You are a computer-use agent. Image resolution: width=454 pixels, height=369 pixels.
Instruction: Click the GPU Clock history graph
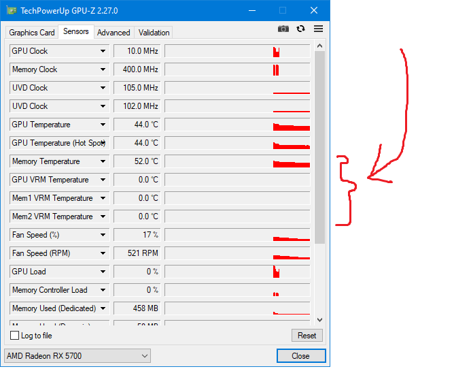click(237, 51)
